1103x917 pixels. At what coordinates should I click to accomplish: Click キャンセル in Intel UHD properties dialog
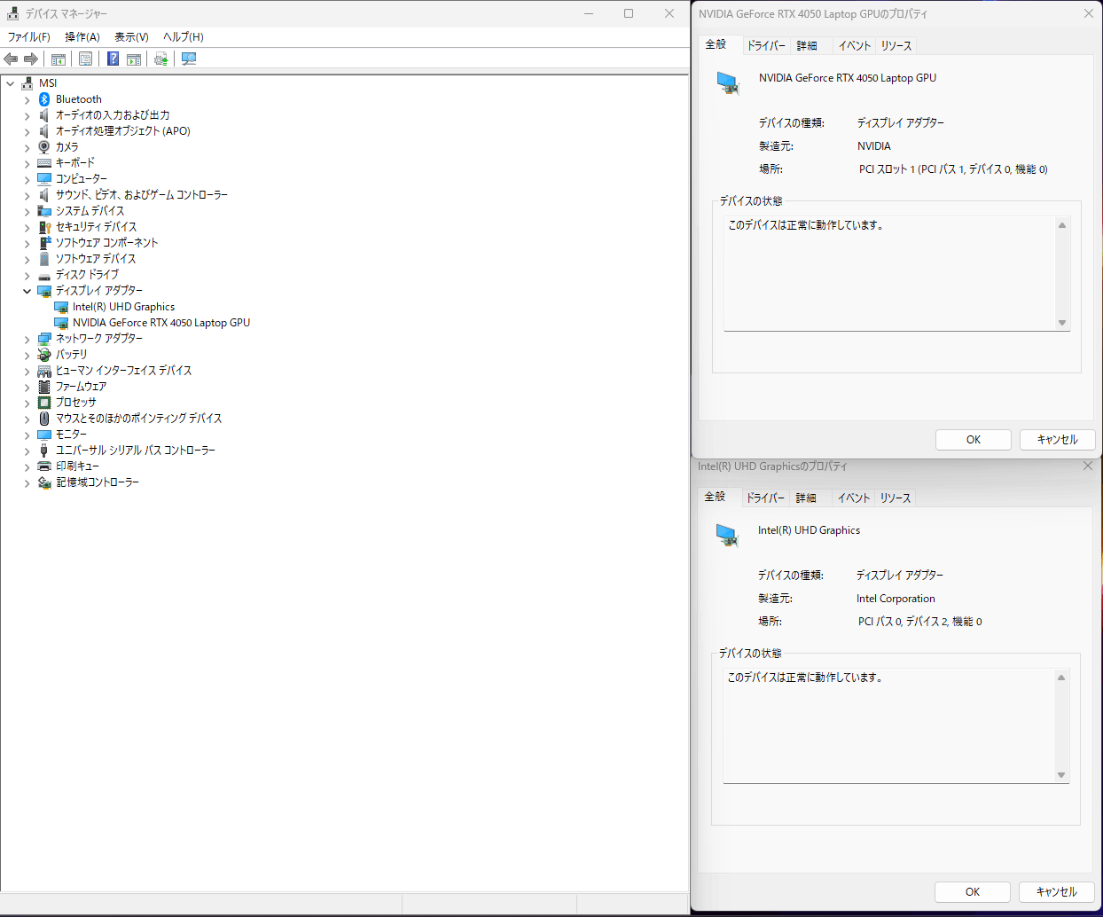[x=1057, y=892]
